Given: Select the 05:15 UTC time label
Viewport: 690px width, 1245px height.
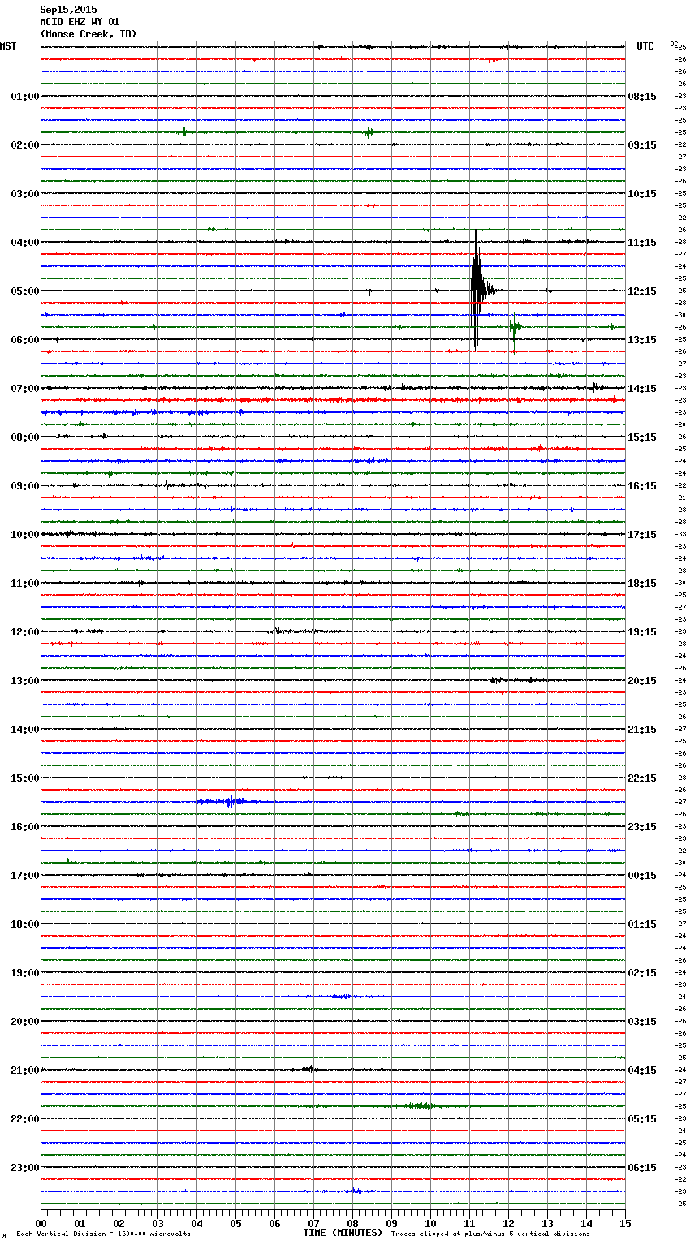Looking at the screenshot, I should coord(642,1119).
